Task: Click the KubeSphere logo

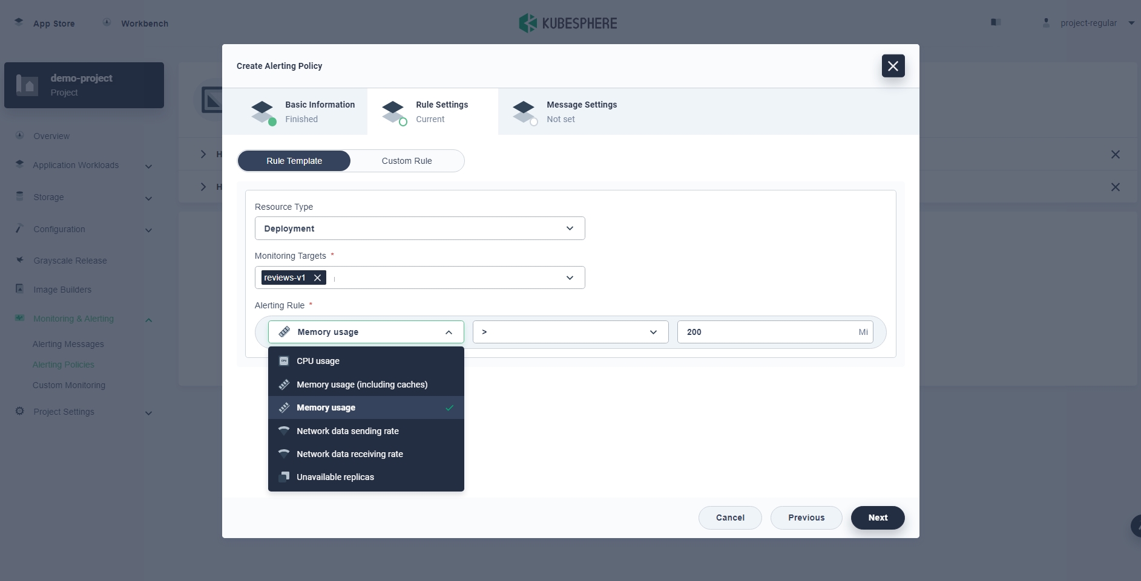Action: click(568, 23)
